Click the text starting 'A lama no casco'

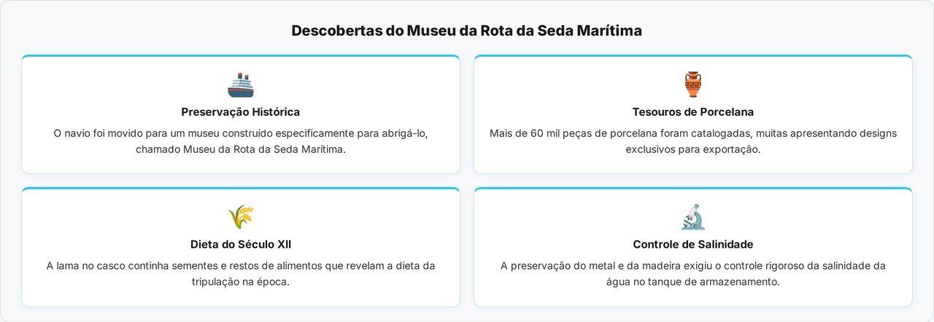tap(240, 266)
